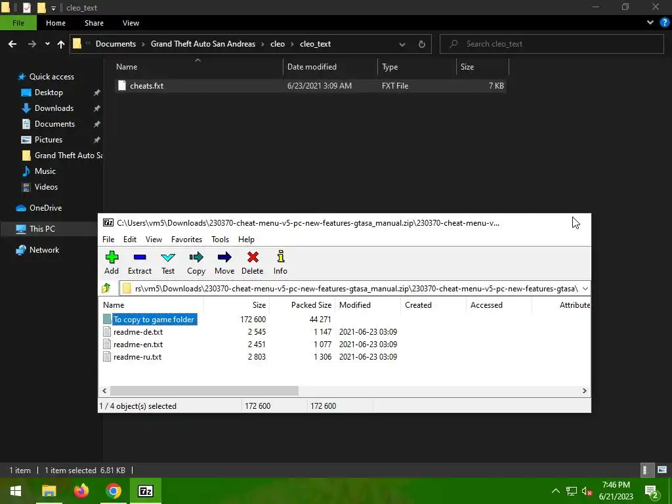
Task: Click the 7-Zip taskbar icon
Action: pos(145,491)
